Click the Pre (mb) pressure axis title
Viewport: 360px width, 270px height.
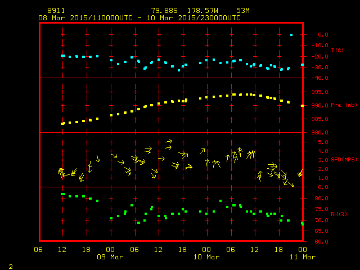click(x=344, y=105)
